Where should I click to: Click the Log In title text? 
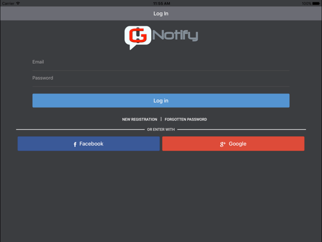[161, 13]
